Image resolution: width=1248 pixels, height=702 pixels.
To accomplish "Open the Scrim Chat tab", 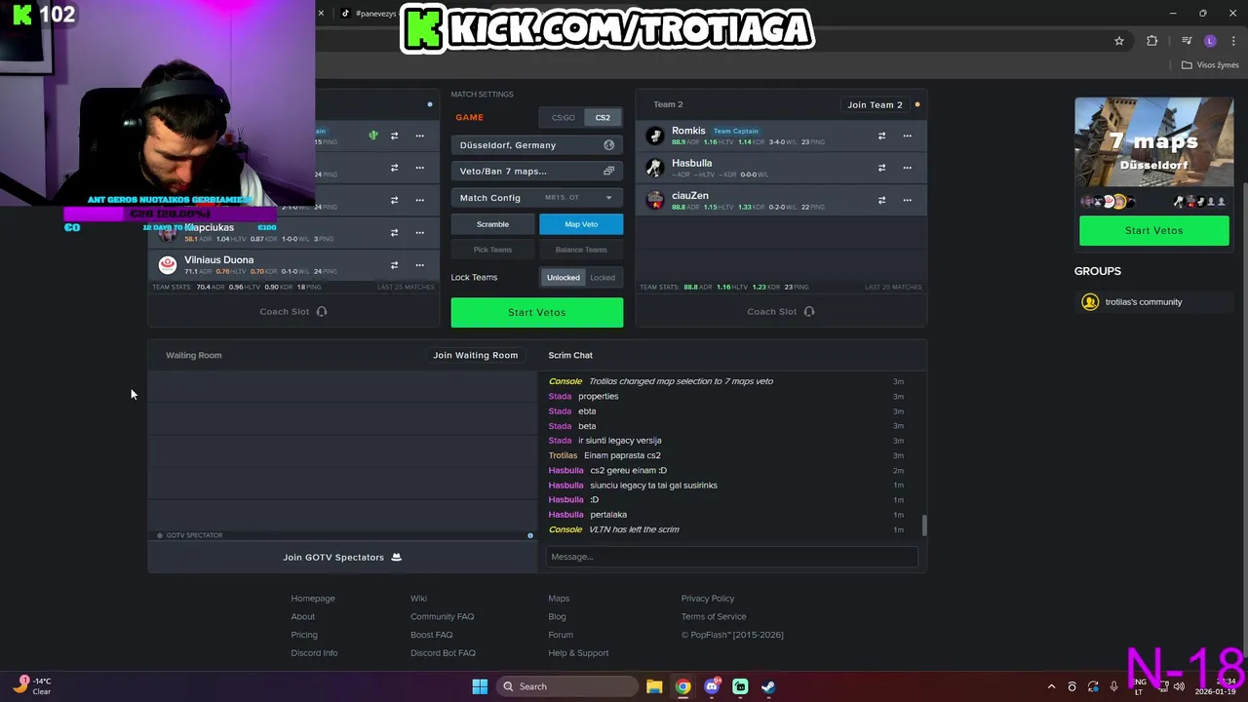I will coord(570,355).
